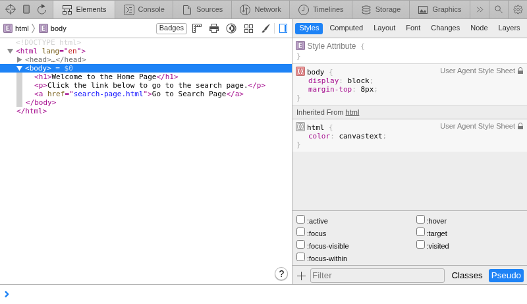Click the device settings icon
Viewport: 527px width, 304px height.
(x=26, y=9)
